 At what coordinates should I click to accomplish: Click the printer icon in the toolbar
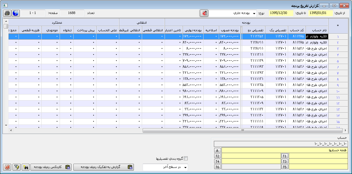point(7,13)
